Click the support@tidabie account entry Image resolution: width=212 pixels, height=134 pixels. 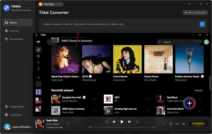[x=18, y=127]
